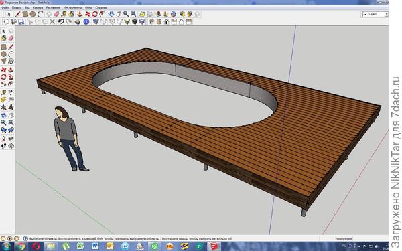The image size is (402, 251).
Task: Switch to Wireframe face style
Action: tap(112, 22)
